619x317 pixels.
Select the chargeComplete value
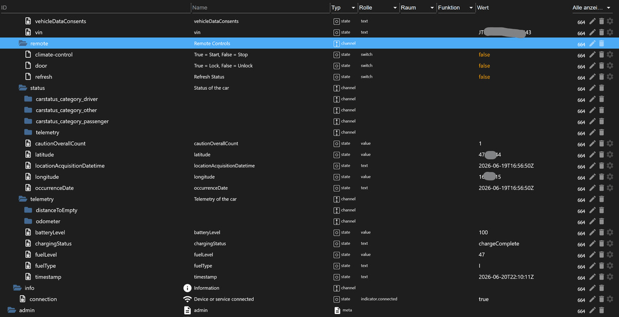(499, 244)
